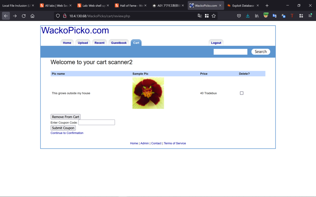Viewport: 316px width, 197px height.
Task: Click the browser address bar URL
Action: 100,16
